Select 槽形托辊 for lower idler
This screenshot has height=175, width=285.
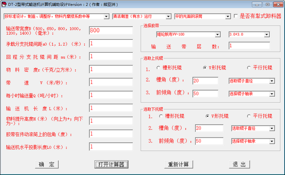tap(161, 116)
